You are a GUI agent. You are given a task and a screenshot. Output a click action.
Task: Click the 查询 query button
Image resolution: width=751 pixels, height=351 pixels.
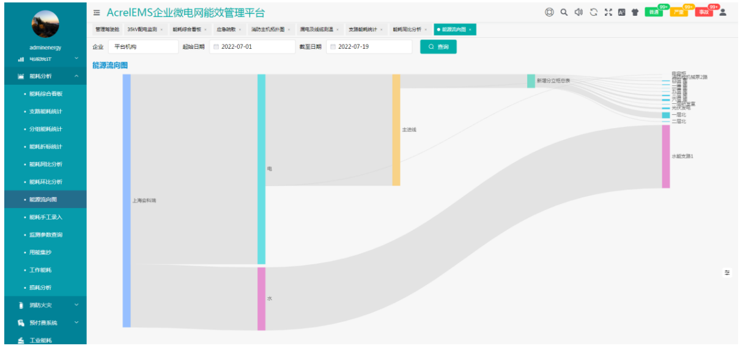[438, 47]
